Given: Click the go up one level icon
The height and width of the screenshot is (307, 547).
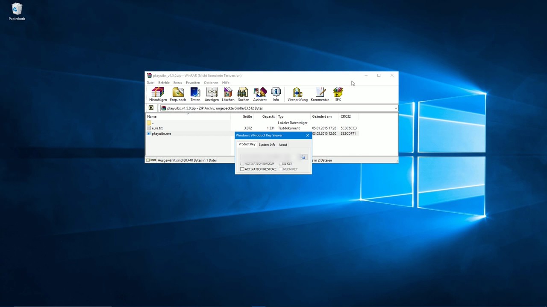Looking at the screenshot, I should 151,108.
